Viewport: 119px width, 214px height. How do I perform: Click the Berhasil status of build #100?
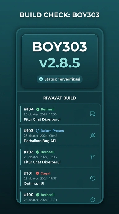click(x=47, y=195)
